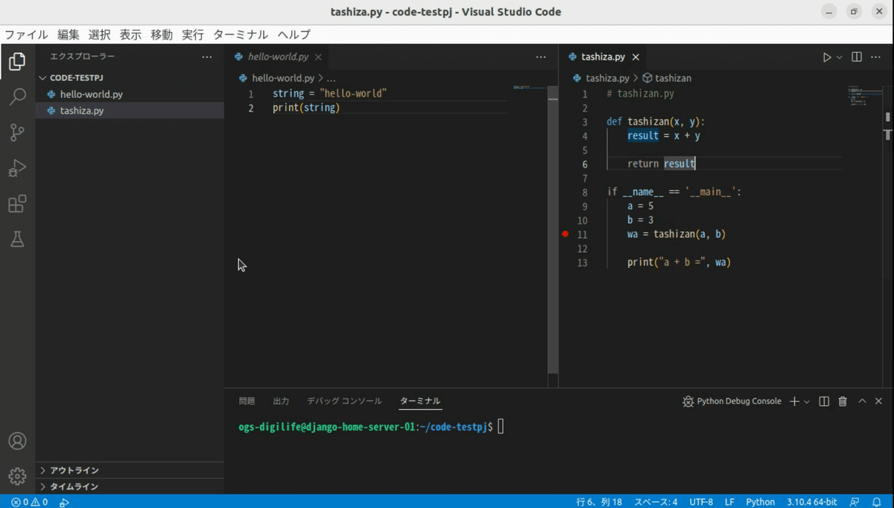Open the Extensions view
894x508 pixels.
tap(17, 204)
